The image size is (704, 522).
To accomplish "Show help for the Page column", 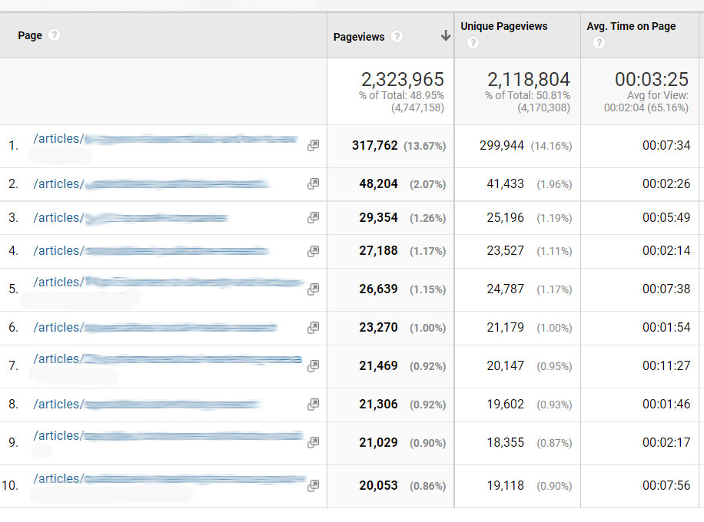I will [54, 35].
